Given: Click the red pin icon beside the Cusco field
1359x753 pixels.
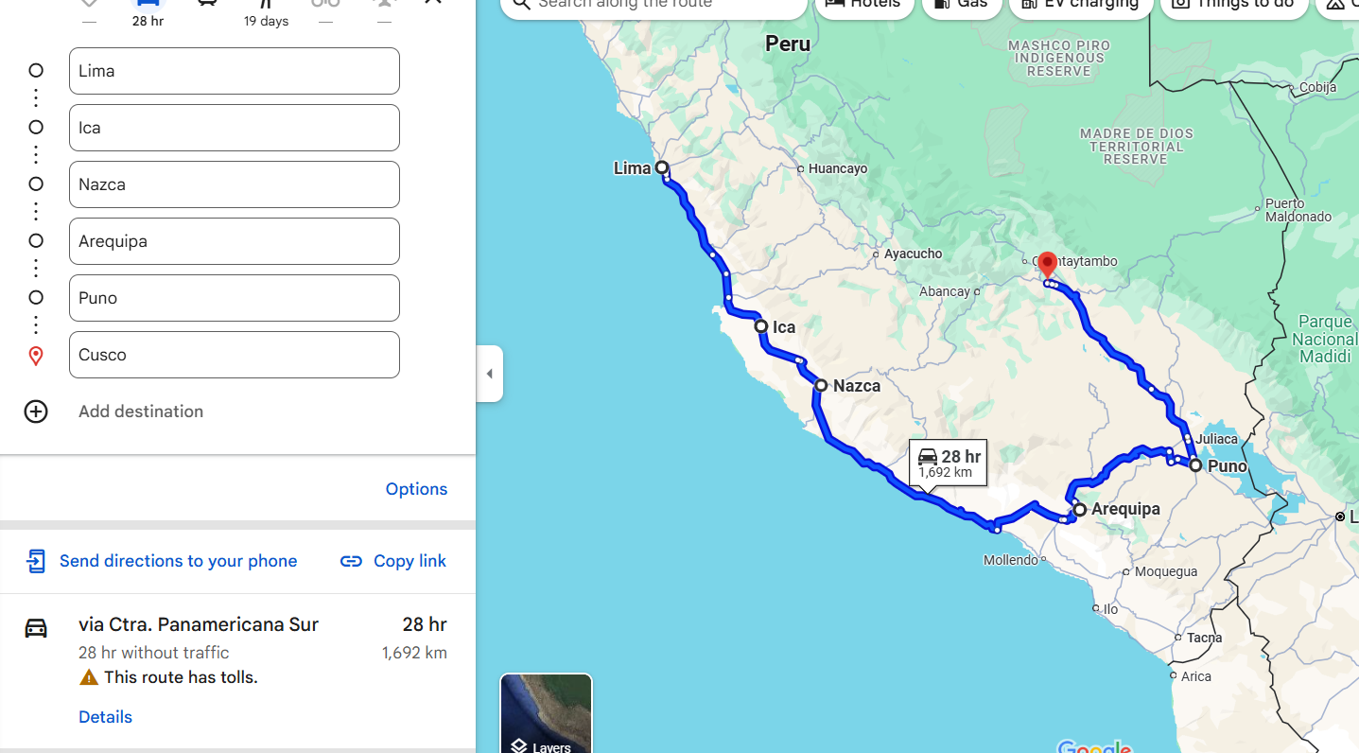Looking at the screenshot, I should click(x=36, y=356).
